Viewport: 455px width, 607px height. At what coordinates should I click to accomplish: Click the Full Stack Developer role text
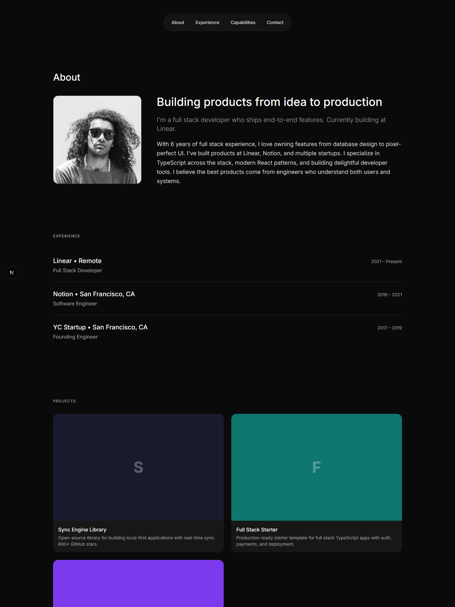pyautogui.click(x=77, y=270)
